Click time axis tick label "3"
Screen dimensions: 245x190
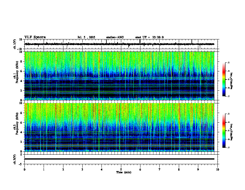(x=82, y=170)
